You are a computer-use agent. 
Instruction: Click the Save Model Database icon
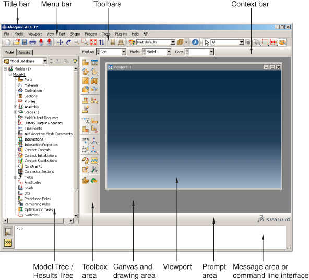tap(24, 42)
